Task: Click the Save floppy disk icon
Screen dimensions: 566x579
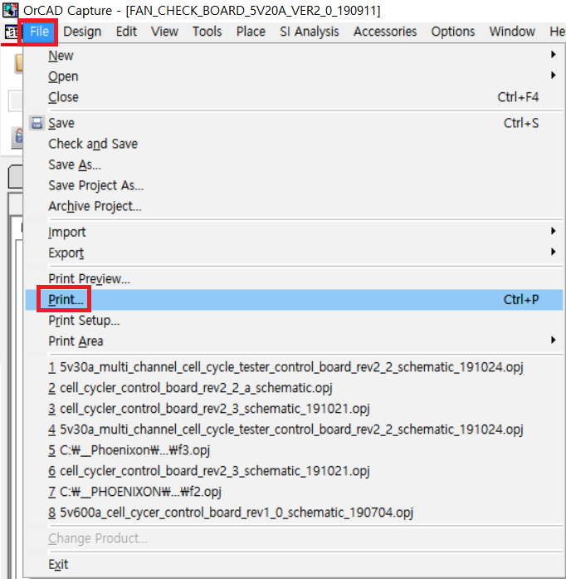Action: [x=37, y=123]
